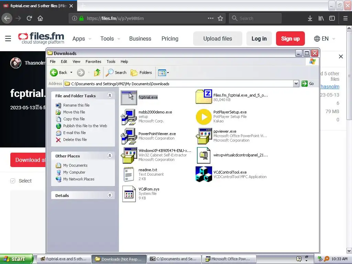Screen dimensions: 352x264
Task: Open the address bar dropdown
Action: (x=296, y=84)
